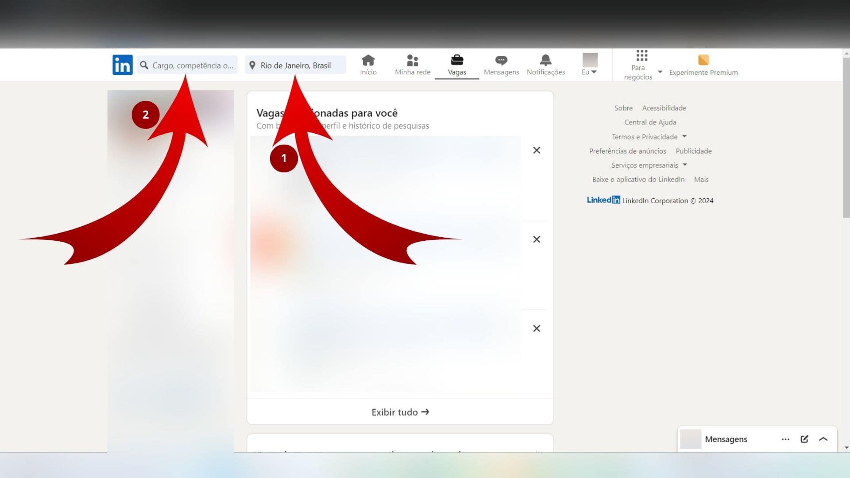Click the location pin icon
The height and width of the screenshot is (478, 850).
[252, 65]
